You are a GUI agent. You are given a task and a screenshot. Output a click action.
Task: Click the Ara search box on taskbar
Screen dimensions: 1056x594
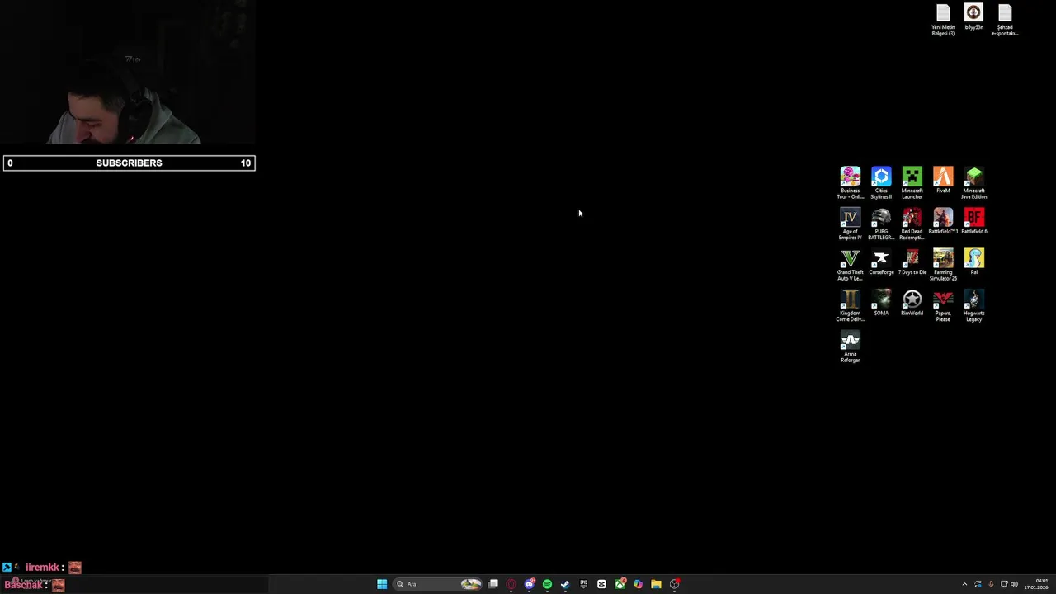[x=438, y=584]
